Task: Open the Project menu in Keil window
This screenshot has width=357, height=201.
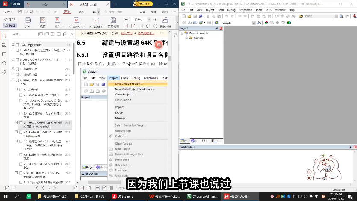Action: [x=209, y=10]
